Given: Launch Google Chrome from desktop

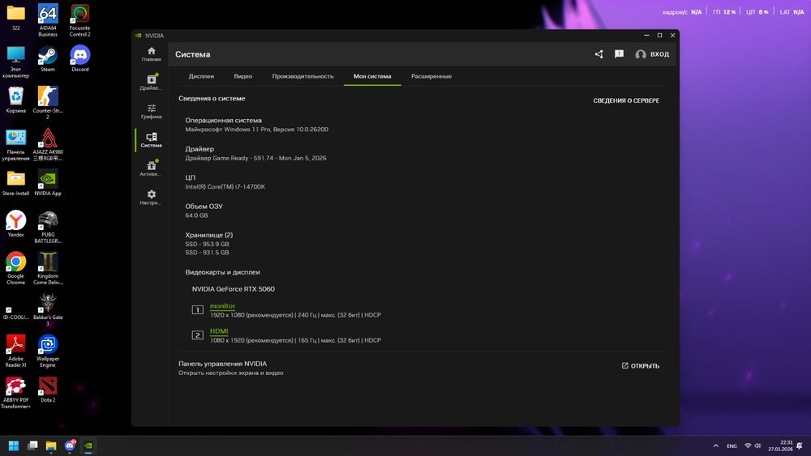Looking at the screenshot, I should [x=15, y=268].
